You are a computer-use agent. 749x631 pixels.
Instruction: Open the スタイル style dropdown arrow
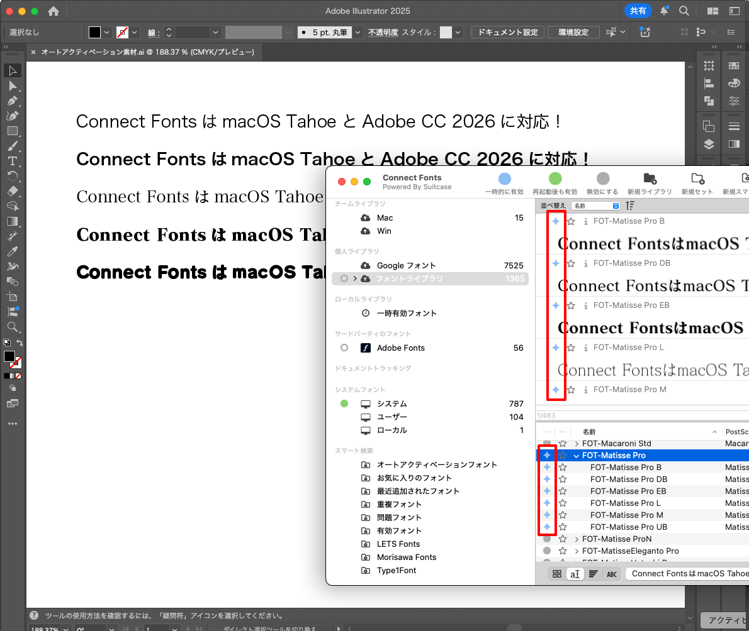[458, 33]
